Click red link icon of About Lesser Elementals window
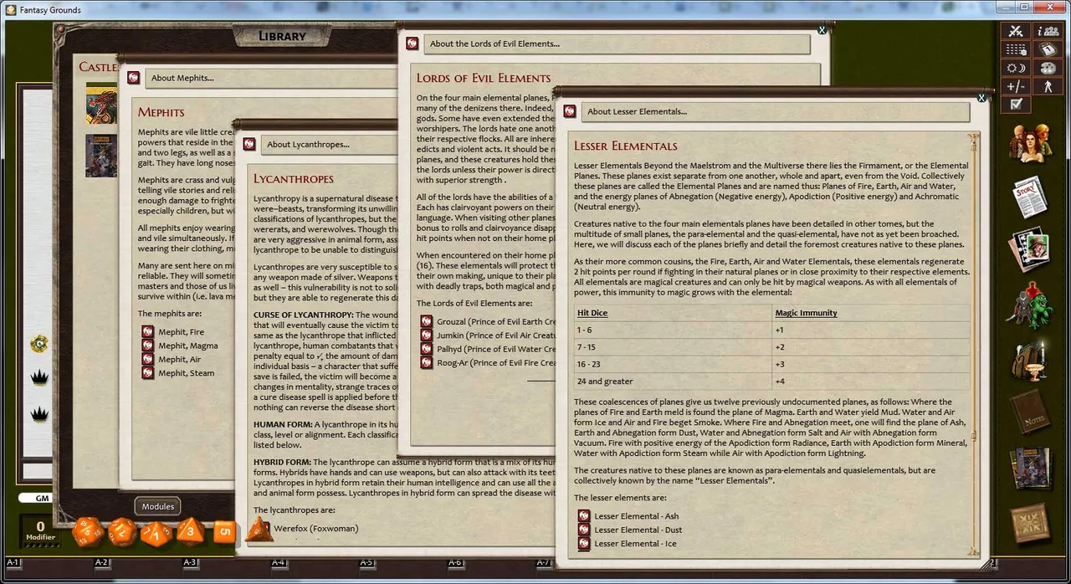Viewport: 1071px width, 584px height. point(570,111)
